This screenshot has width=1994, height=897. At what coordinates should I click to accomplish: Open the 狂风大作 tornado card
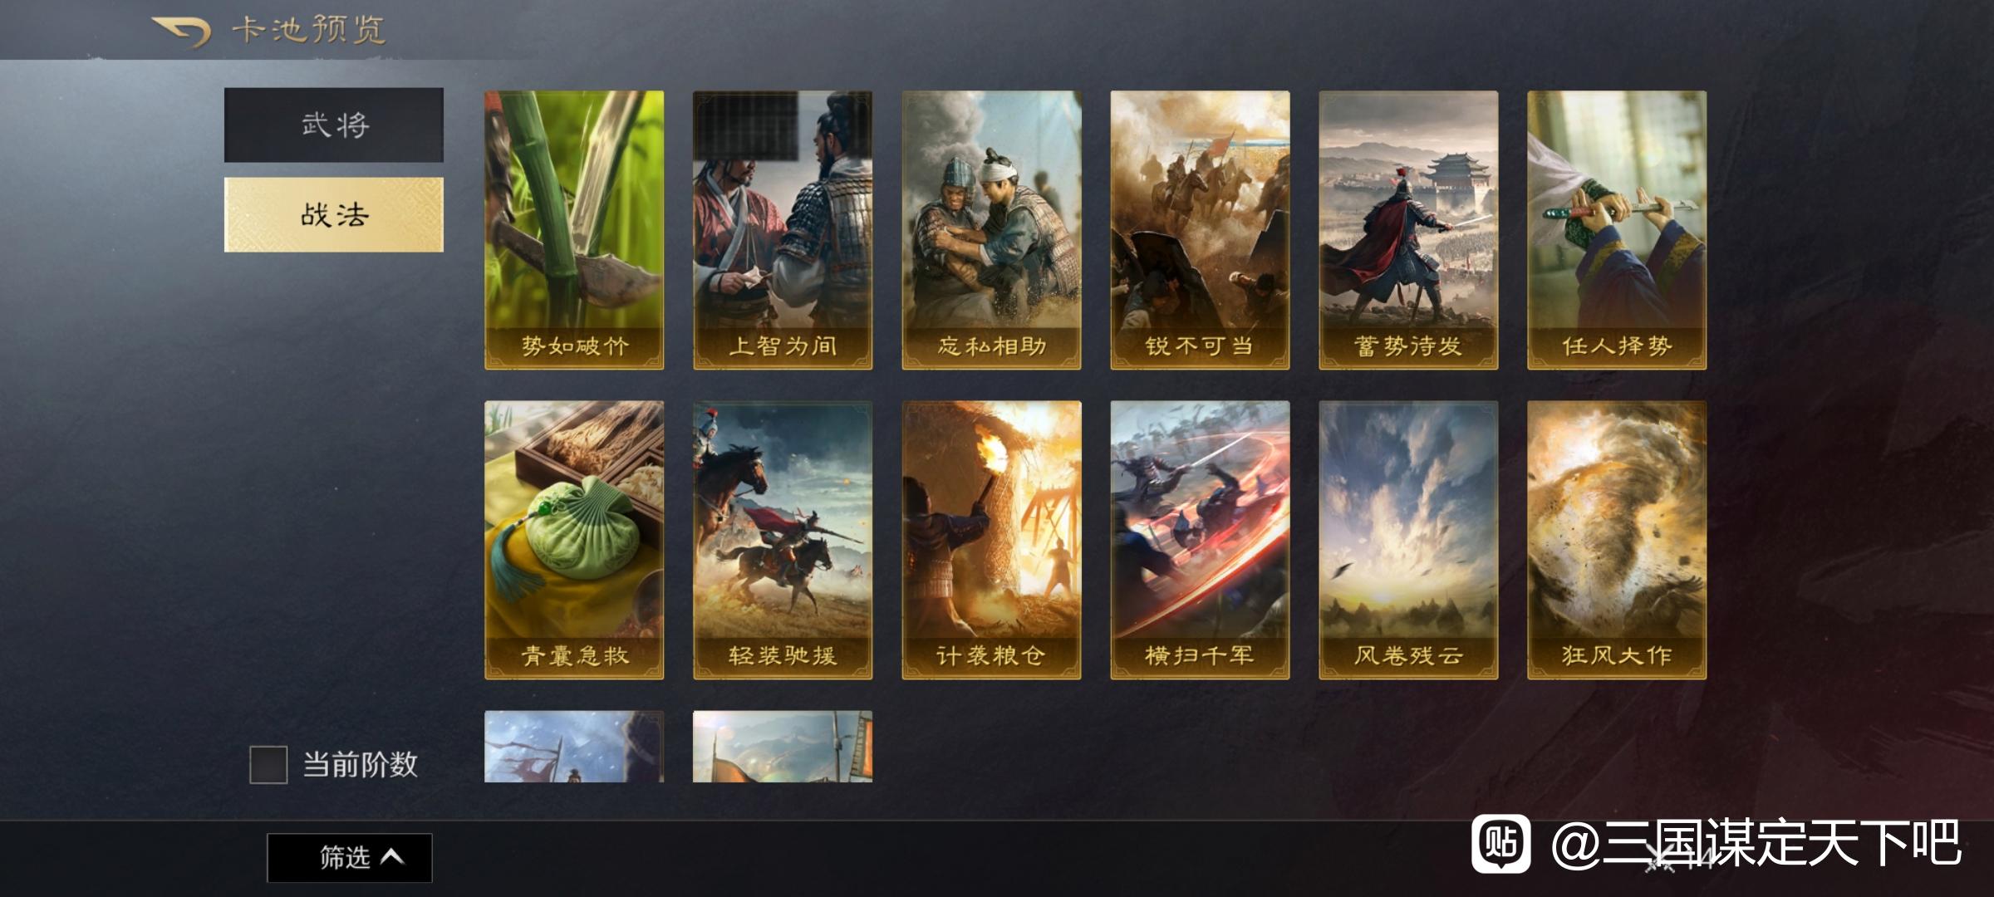tap(1617, 540)
